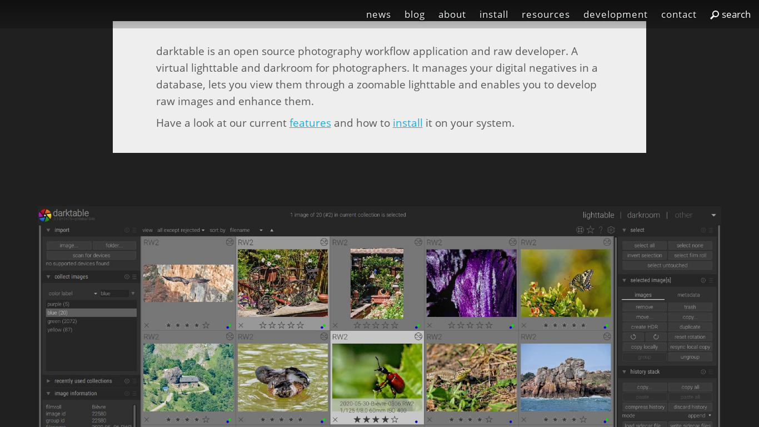759x427 pixels.
Task: Open the history stack mode 'append' dropdown
Action: 700,416
